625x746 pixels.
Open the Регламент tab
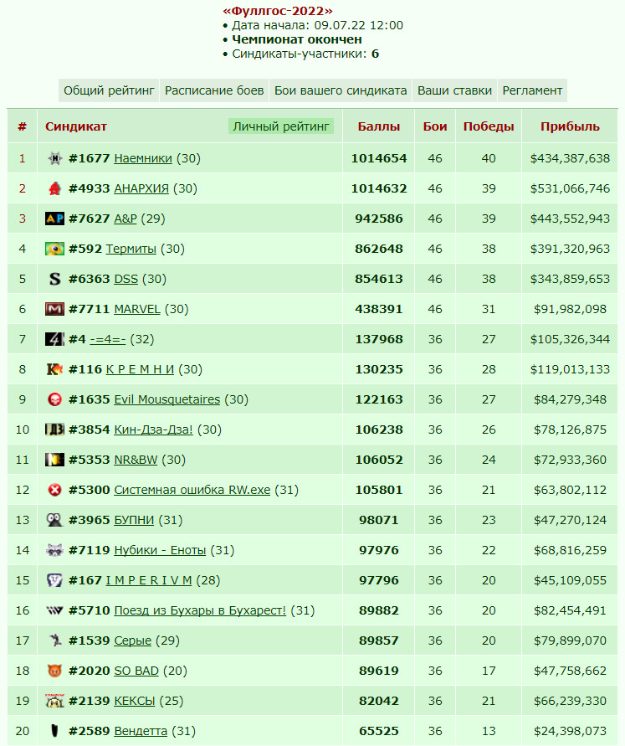click(532, 90)
